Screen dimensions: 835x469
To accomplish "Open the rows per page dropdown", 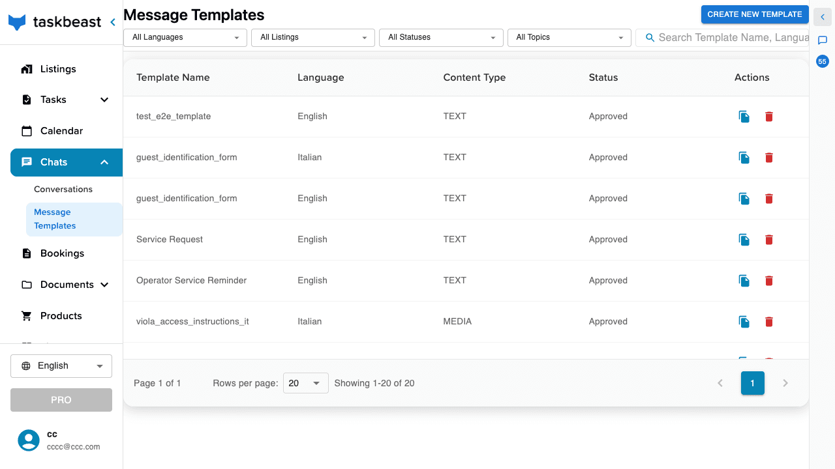I will tap(305, 383).
